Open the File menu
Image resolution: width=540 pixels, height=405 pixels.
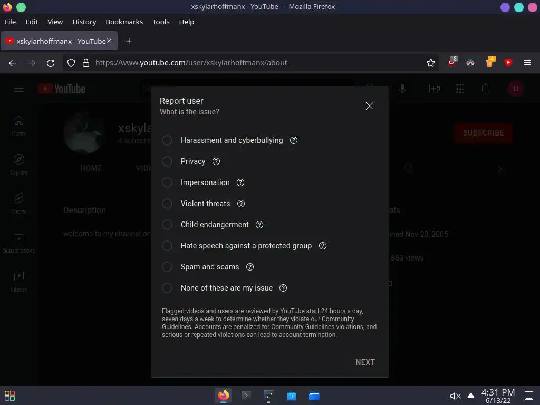[x=11, y=22]
